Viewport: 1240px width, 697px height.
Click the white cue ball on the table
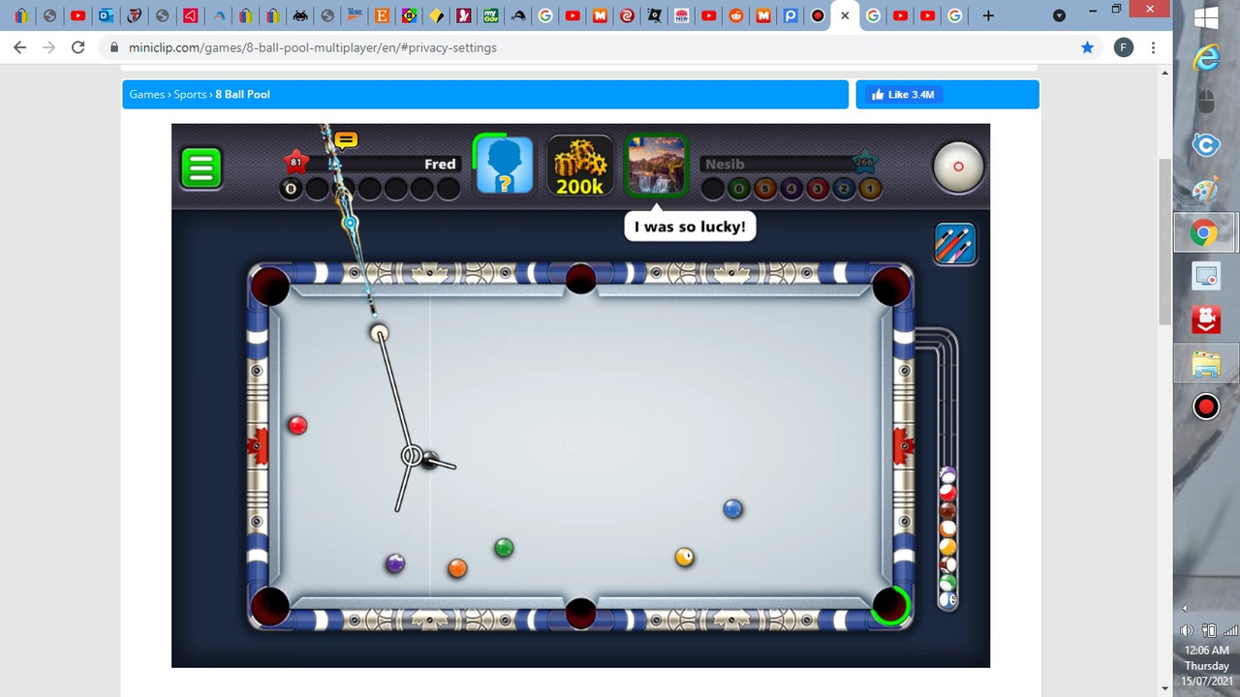coord(380,333)
